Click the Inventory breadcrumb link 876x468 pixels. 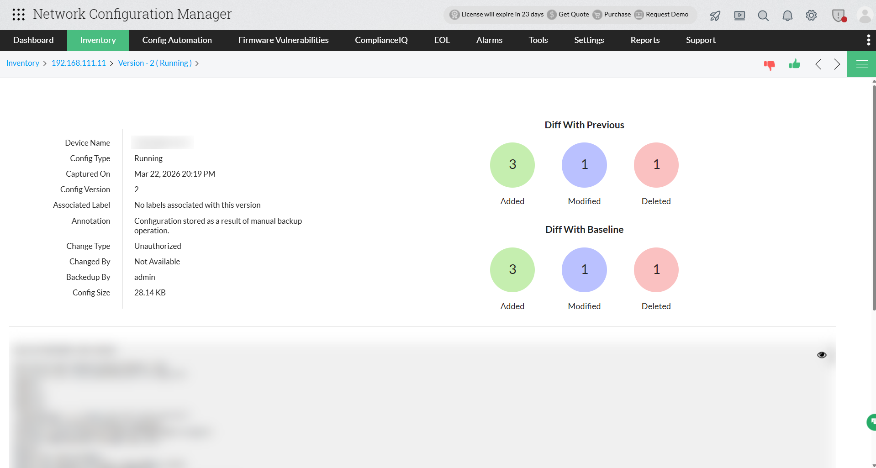click(x=23, y=63)
